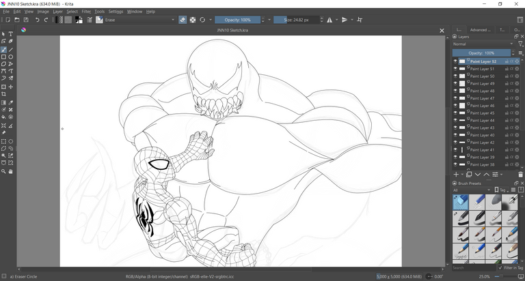Click foreground/background color swatch
The height and width of the screenshot is (281, 525).
point(79,20)
